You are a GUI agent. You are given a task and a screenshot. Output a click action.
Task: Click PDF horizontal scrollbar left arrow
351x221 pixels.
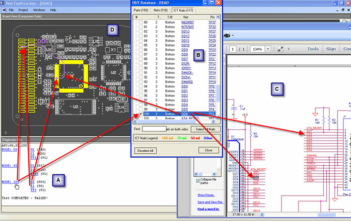click(262, 215)
